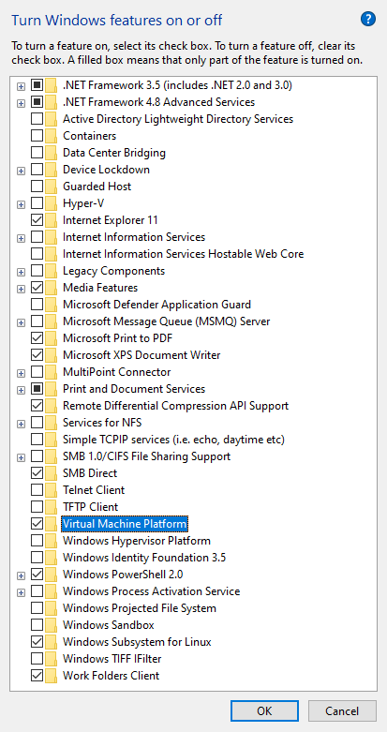Select the Windows TIFF IFilter label
This screenshot has height=732, width=387.
(112, 659)
